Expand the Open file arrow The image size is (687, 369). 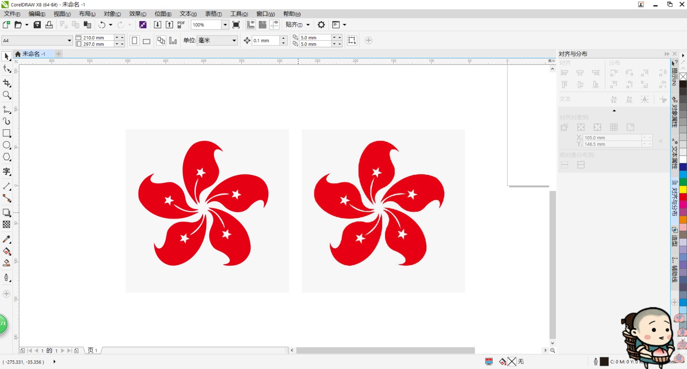click(27, 24)
